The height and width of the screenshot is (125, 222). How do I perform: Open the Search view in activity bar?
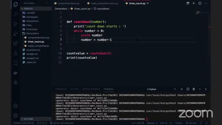click(16, 14)
